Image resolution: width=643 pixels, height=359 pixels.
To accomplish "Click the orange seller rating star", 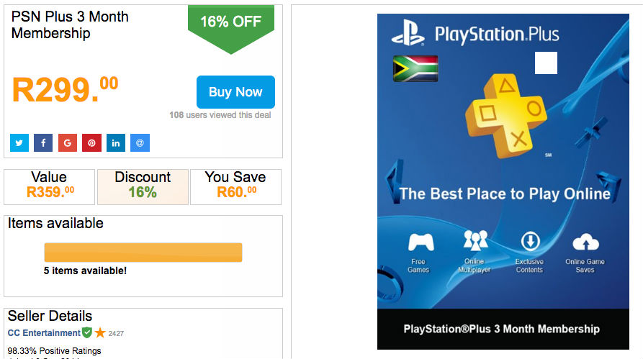I will click(x=100, y=333).
